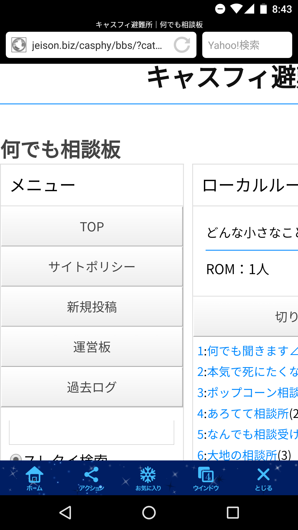Focus the Yahoo!検索 search field
Image resolution: width=298 pixels, height=530 pixels.
[247, 45]
